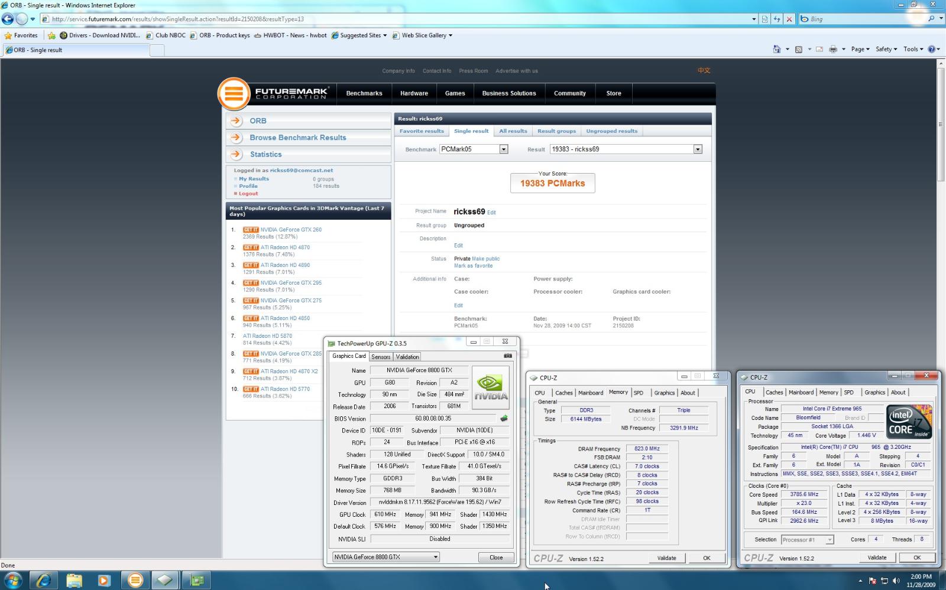Click the ORB arrow icon in sidebar
The width and height of the screenshot is (946, 590).
237,120
